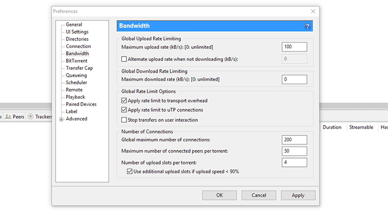
Task: Click the 'Bandwidth' header title
Action: [x=134, y=26]
